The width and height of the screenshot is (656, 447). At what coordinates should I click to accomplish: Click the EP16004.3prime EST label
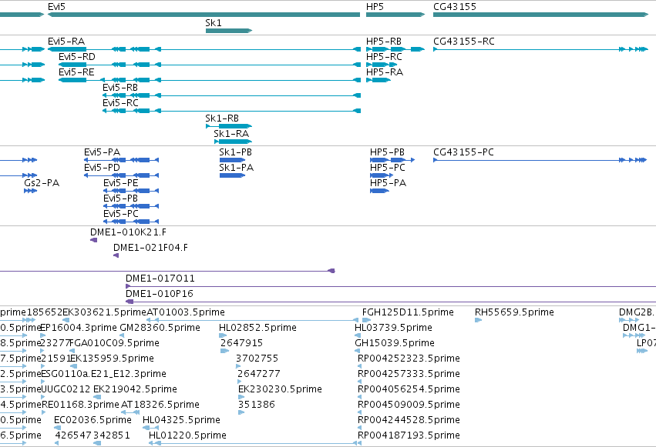click(79, 328)
